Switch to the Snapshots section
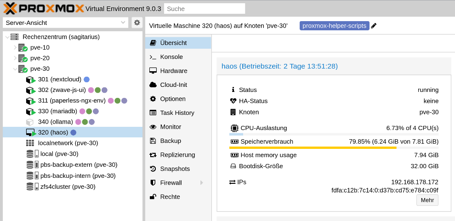Screen dimensions: 455x221 [175, 169]
